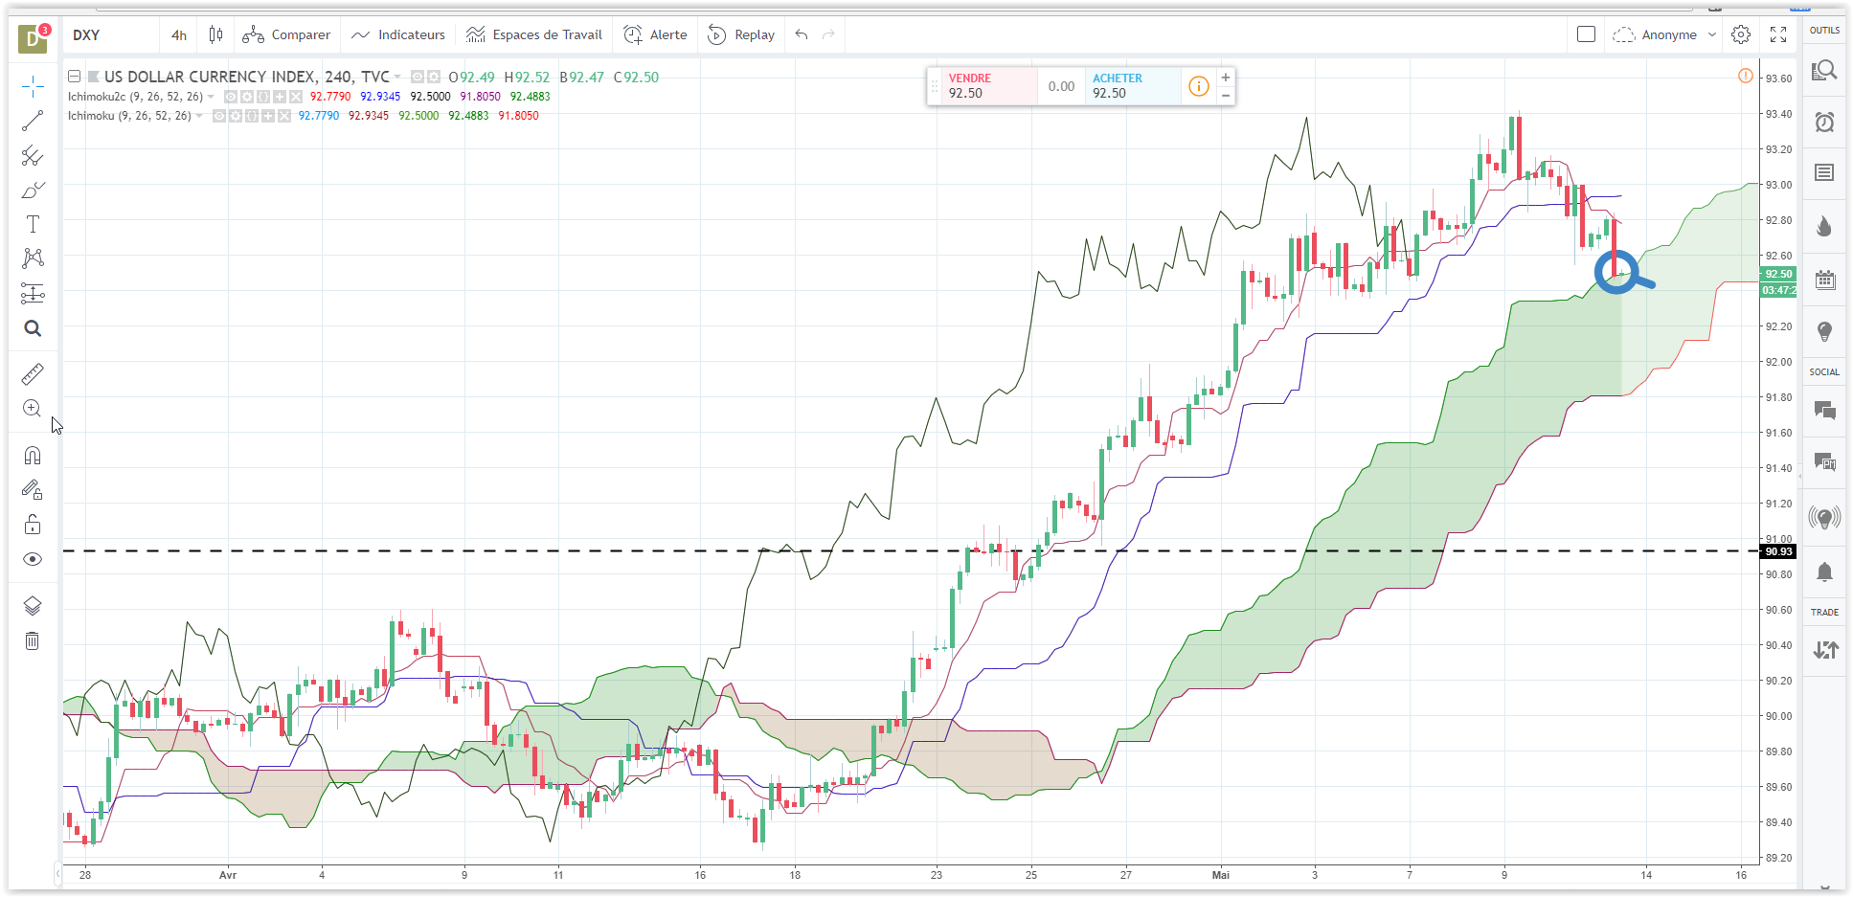The width and height of the screenshot is (1853, 897).
Task: Open the chart settings gear
Action: (1741, 34)
